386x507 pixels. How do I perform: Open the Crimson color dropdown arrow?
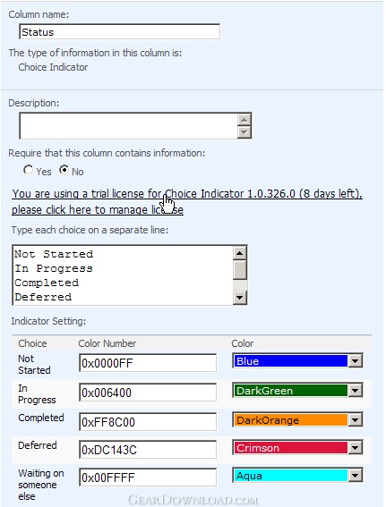point(356,448)
